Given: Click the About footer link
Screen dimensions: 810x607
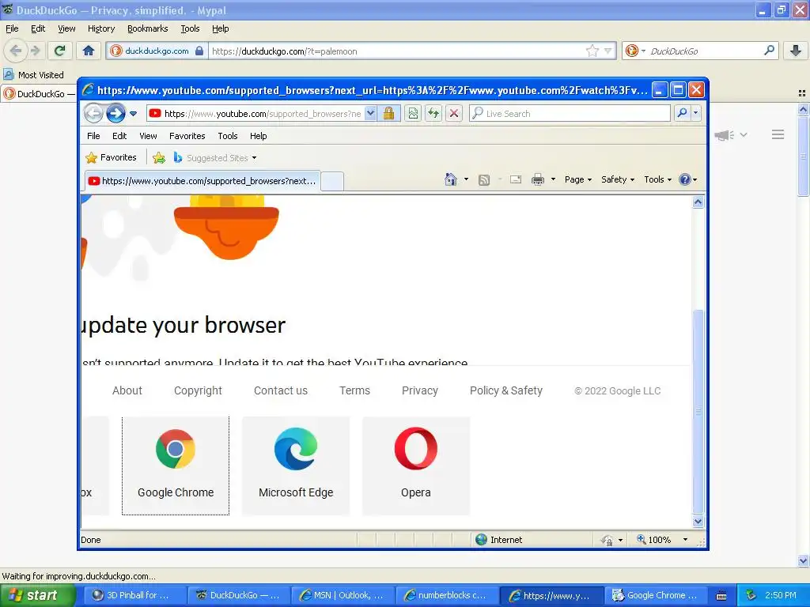Looking at the screenshot, I should (x=127, y=390).
